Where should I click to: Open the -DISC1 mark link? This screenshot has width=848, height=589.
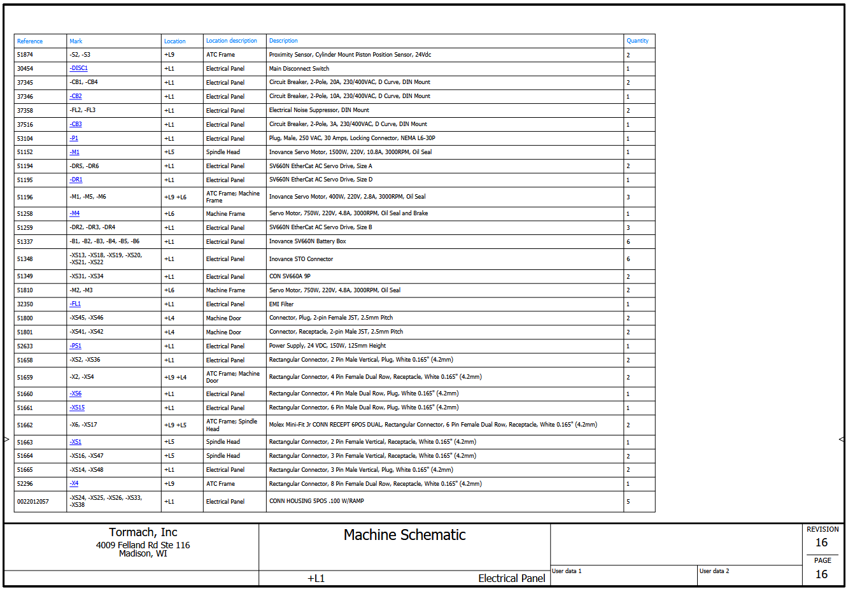pyautogui.click(x=79, y=68)
